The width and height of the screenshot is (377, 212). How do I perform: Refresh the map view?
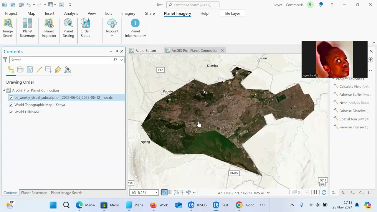pyautogui.click(x=324, y=193)
